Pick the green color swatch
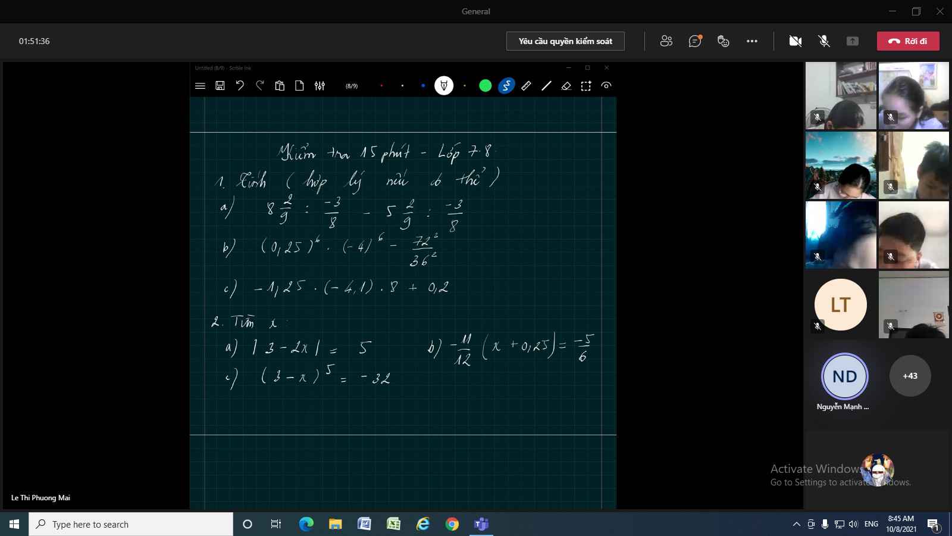The height and width of the screenshot is (536, 952). (486, 86)
